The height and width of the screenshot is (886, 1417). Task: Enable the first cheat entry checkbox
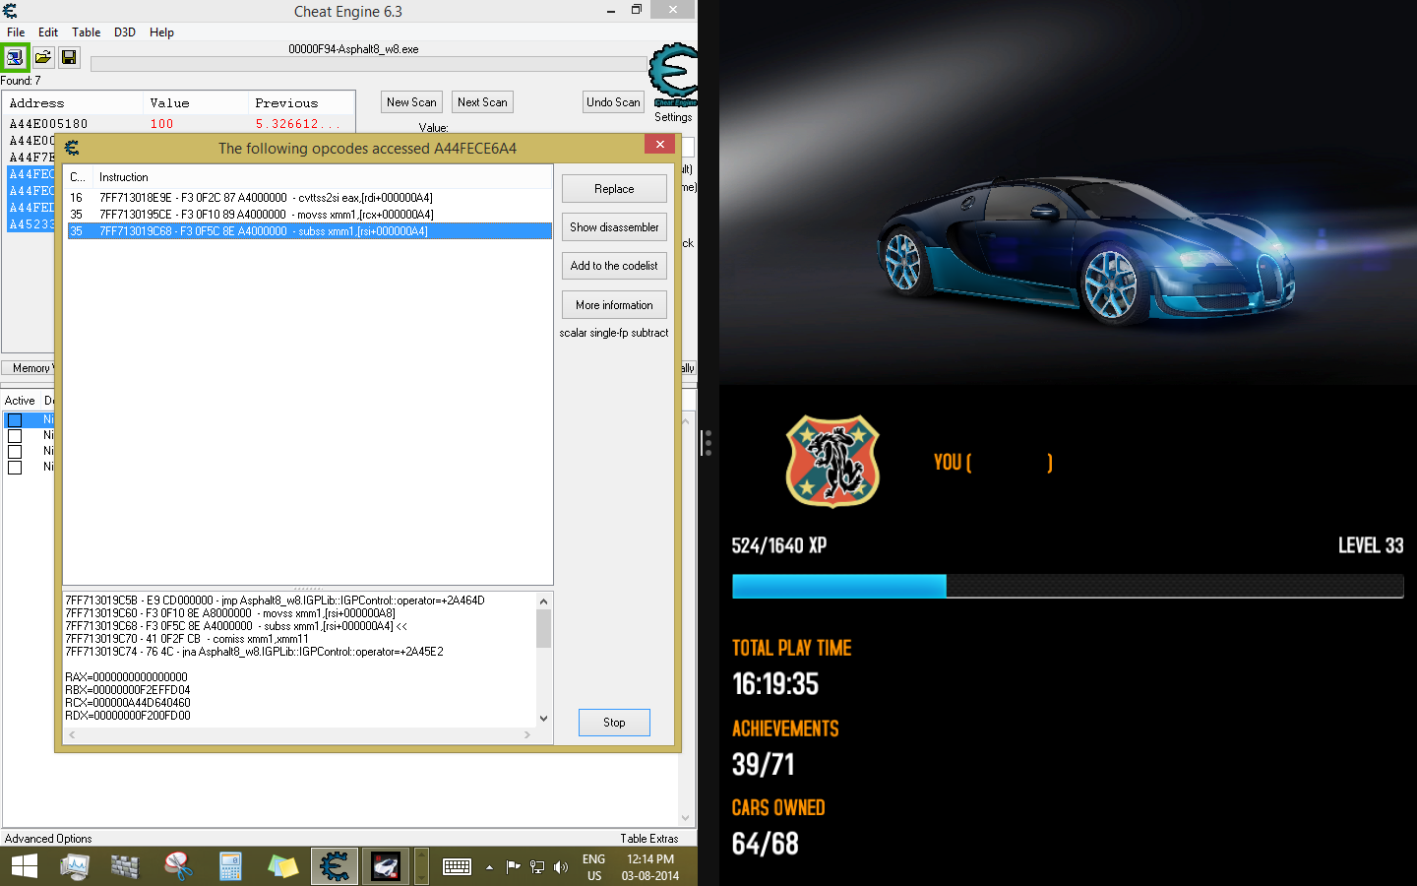tap(16, 419)
